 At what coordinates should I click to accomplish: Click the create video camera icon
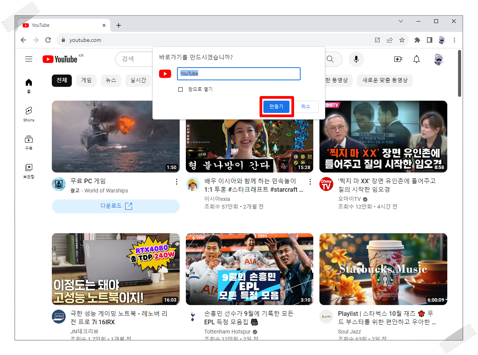click(398, 59)
